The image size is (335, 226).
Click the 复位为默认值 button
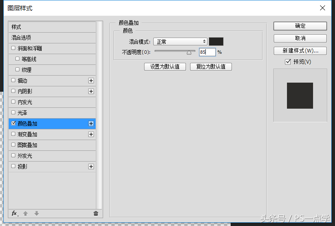pyautogui.click(x=211, y=67)
